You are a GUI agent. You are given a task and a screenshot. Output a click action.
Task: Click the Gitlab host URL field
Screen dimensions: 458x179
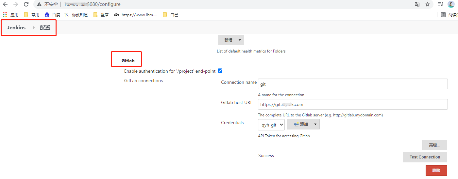coord(353,104)
